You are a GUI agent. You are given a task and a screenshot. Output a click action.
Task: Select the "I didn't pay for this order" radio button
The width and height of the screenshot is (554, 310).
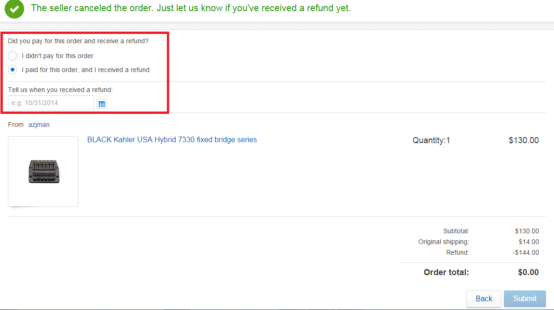13,56
